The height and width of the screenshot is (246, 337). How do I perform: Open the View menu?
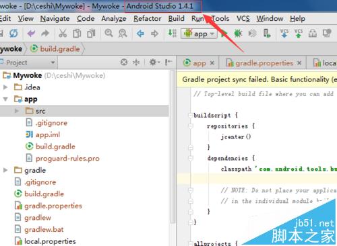coord(26,19)
